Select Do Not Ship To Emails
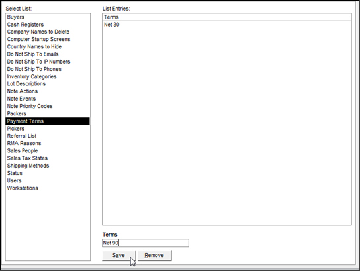Screen dimensions: 360x271 (x=48, y=54)
